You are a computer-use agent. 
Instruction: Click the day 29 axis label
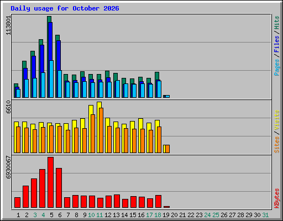pyautogui.click(x=249, y=215)
